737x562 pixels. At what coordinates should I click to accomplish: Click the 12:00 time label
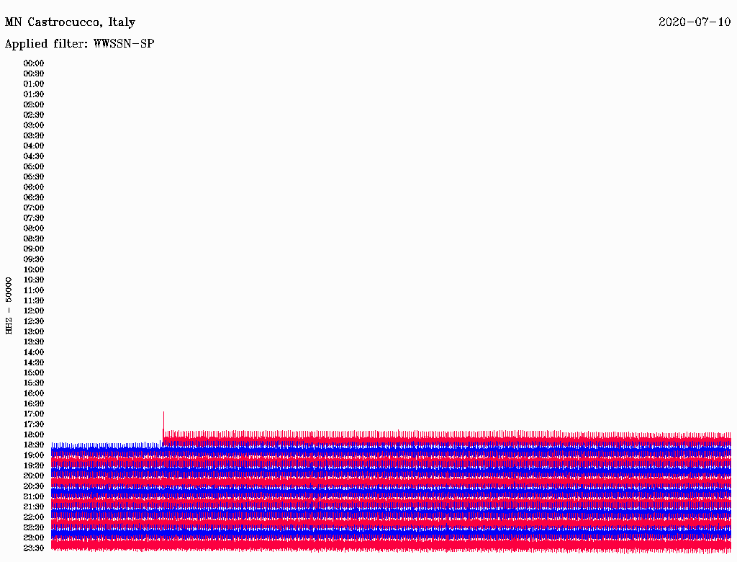(x=34, y=311)
